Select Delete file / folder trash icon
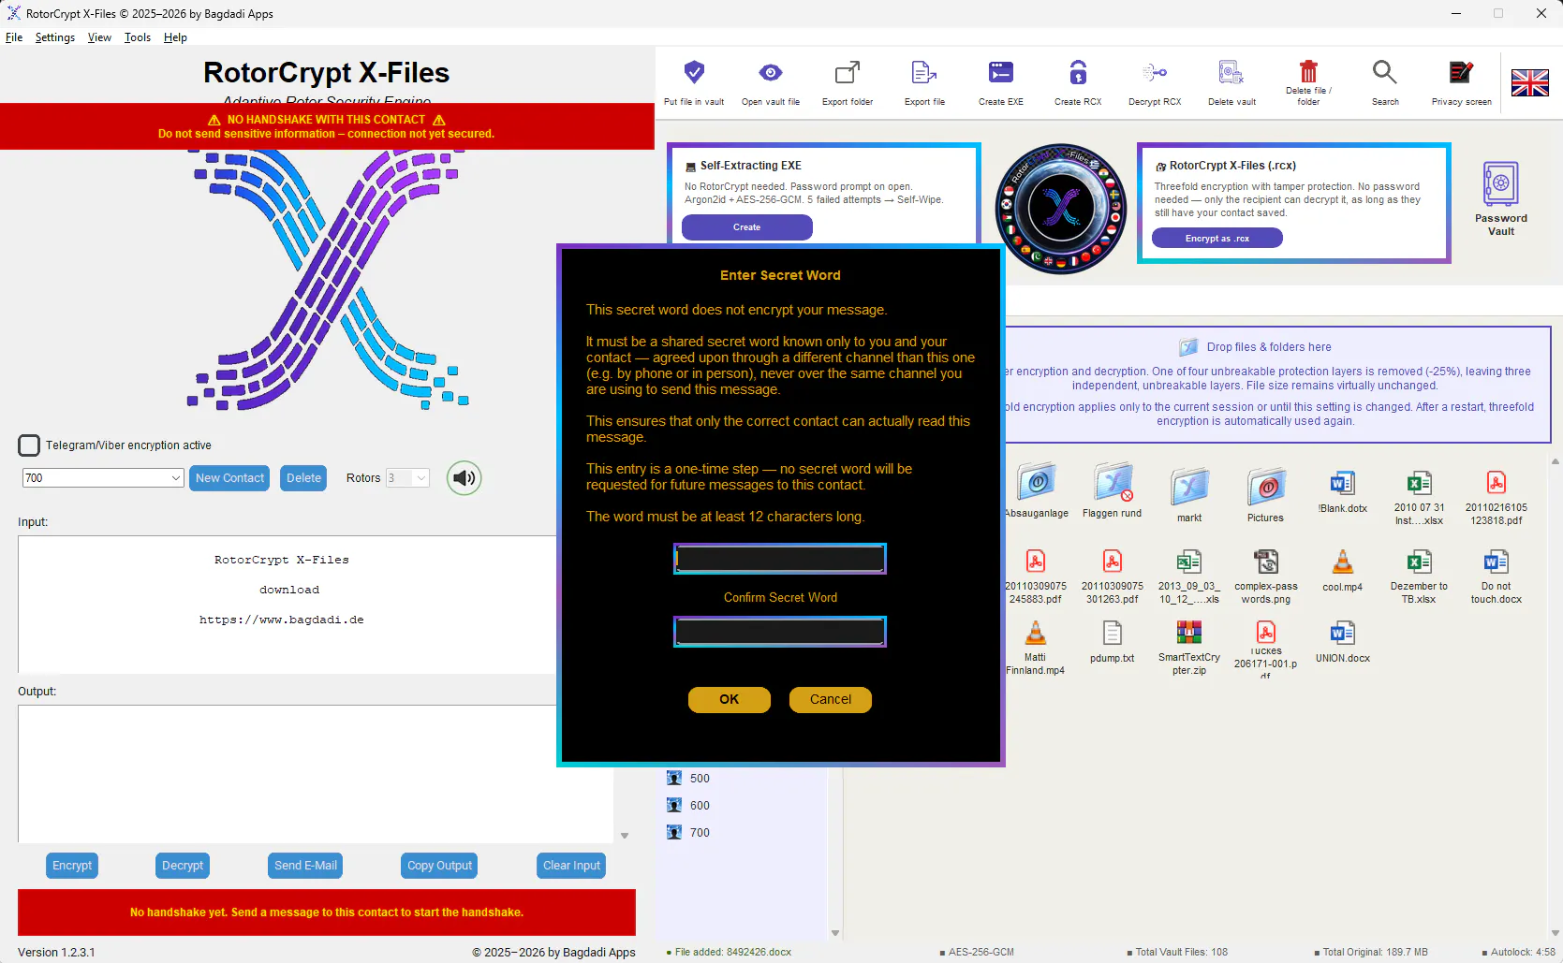1563x963 pixels. coord(1308,71)
